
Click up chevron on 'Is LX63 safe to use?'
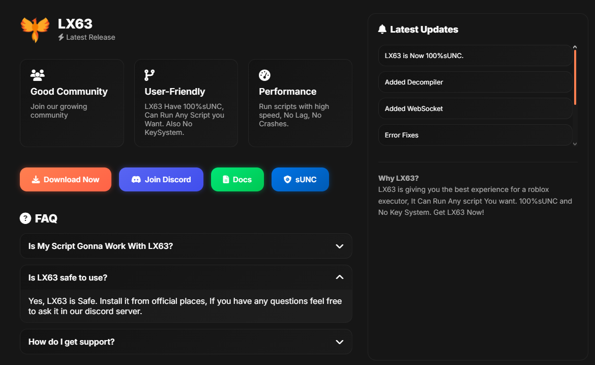click(340, 277)
